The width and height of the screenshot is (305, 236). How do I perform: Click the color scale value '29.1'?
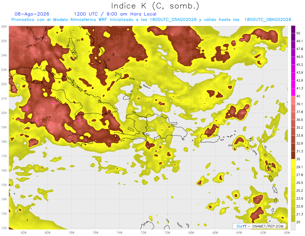tap(300, 167)
